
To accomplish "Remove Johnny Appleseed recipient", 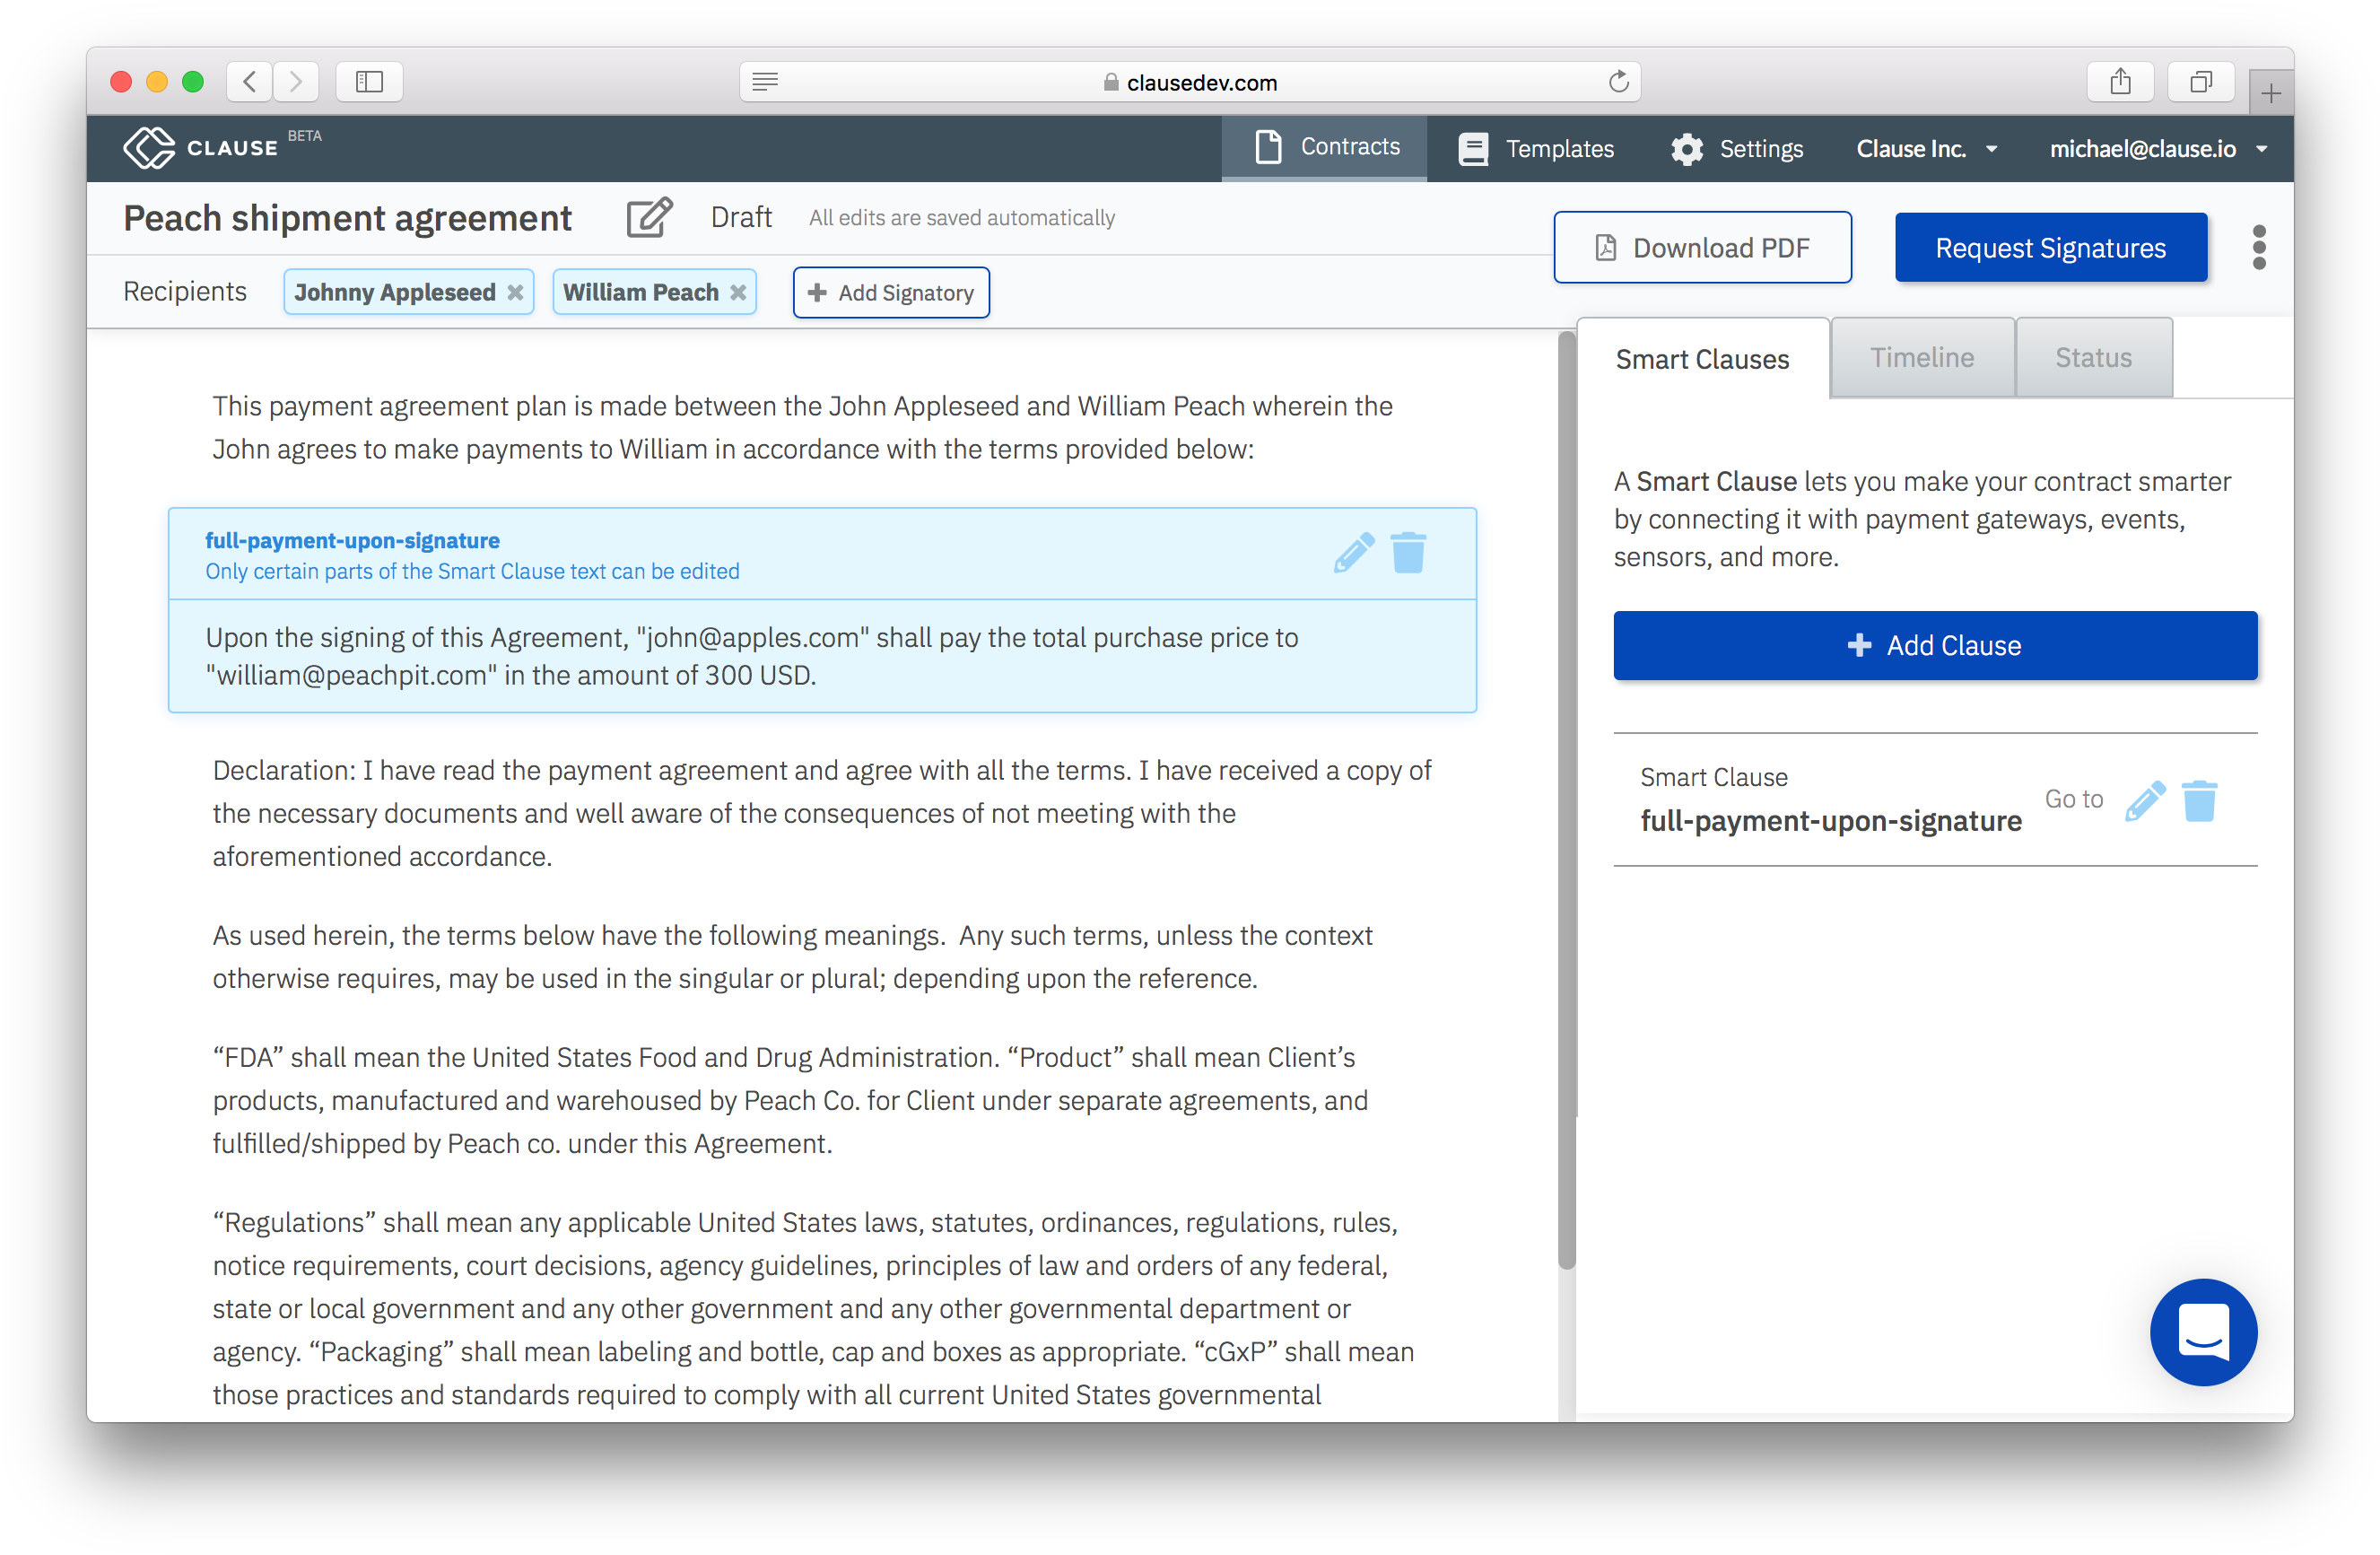I will (515, 292).
